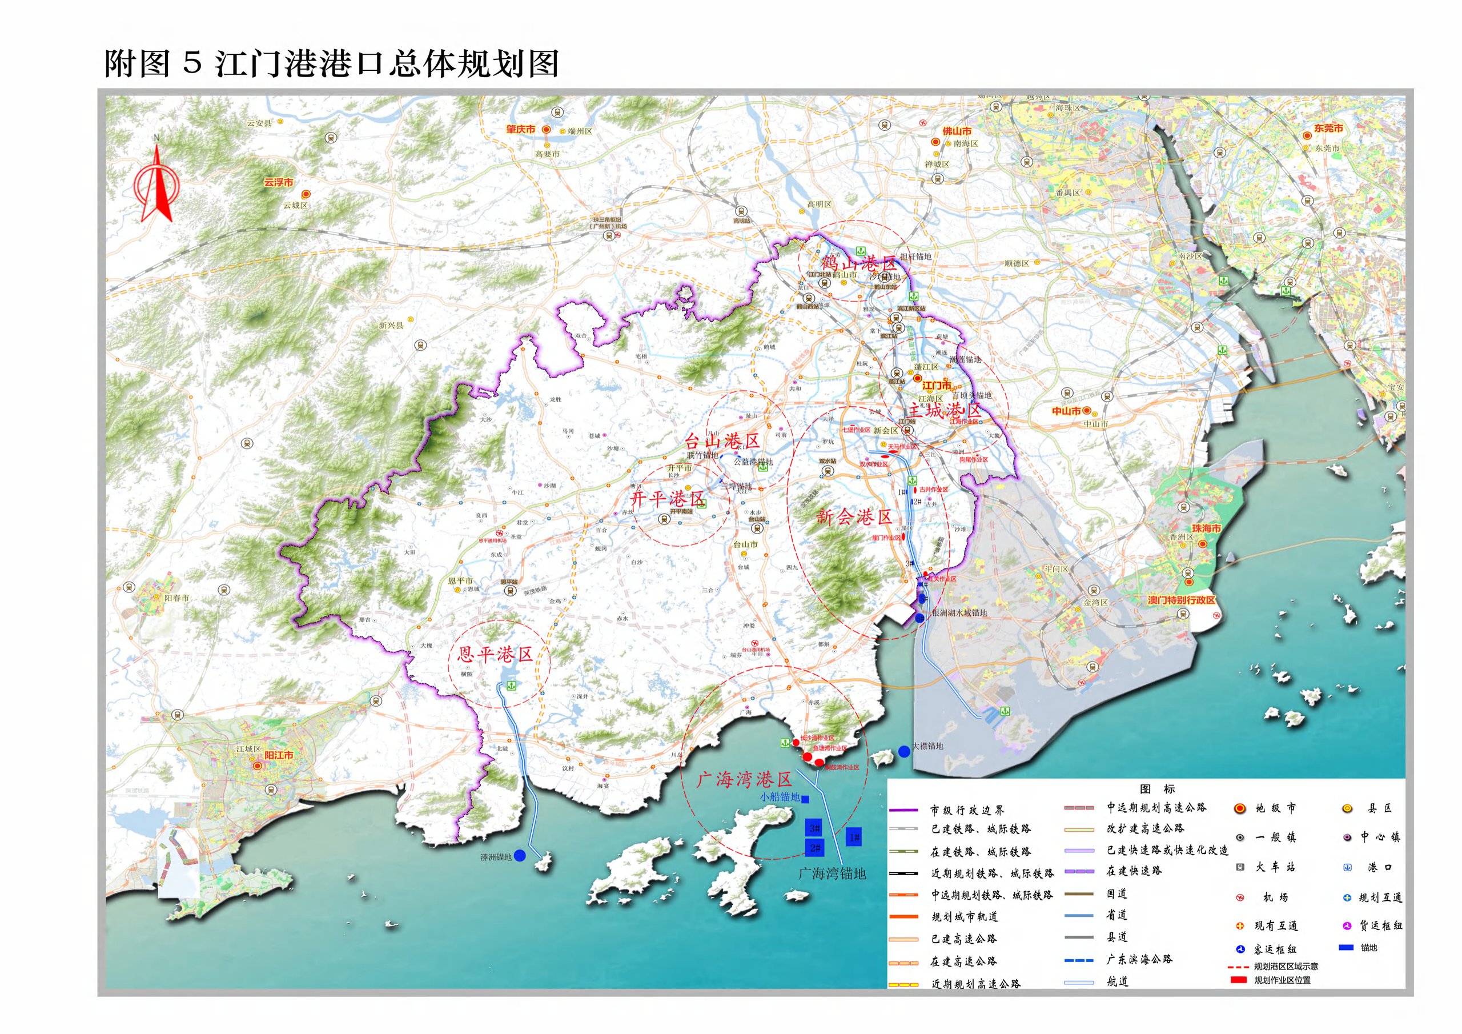Click the 规划互通 legend icon

pos(1347,897)
